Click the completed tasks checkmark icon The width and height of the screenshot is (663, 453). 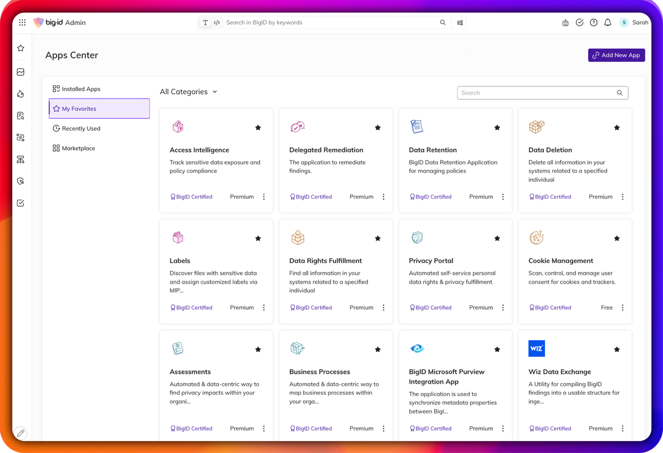click(580, 22)
